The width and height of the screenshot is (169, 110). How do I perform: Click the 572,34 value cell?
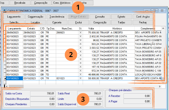(91, 71)
